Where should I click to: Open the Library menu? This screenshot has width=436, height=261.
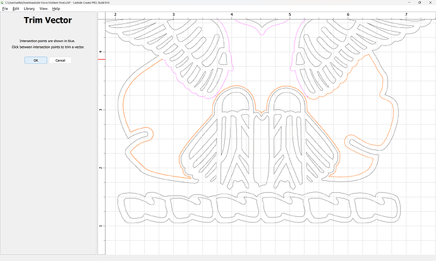(29, 9)
